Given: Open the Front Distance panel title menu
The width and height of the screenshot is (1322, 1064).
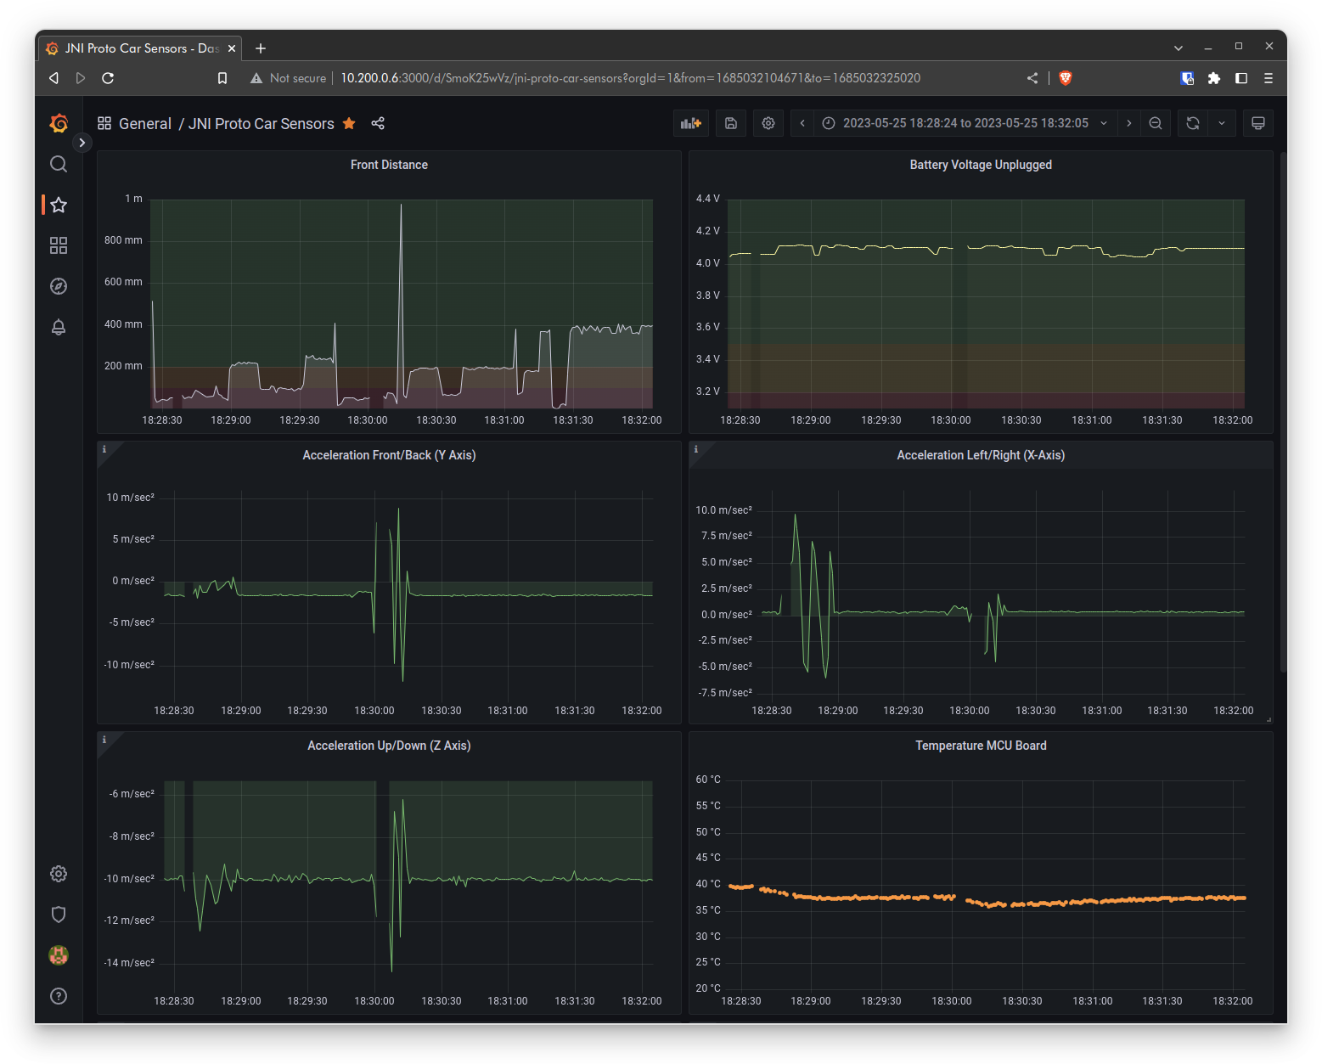Looking at the screenshot, I should tap(389, 165).
